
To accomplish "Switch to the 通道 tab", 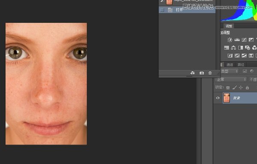I will [230, 64].
